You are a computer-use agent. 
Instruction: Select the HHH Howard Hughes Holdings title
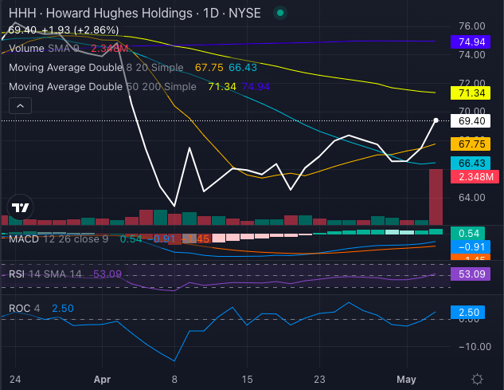[x=135, y=14]
